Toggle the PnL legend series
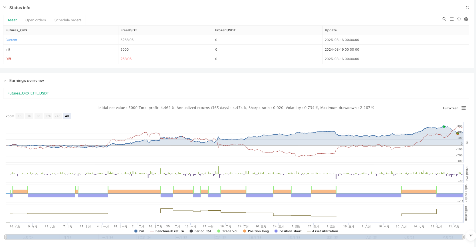476x247 pixels. (x=140, y=231)
